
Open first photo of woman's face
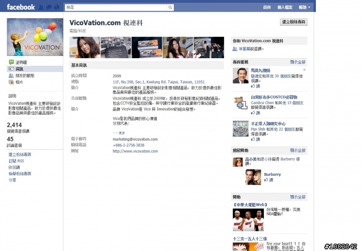pos(85,47)
